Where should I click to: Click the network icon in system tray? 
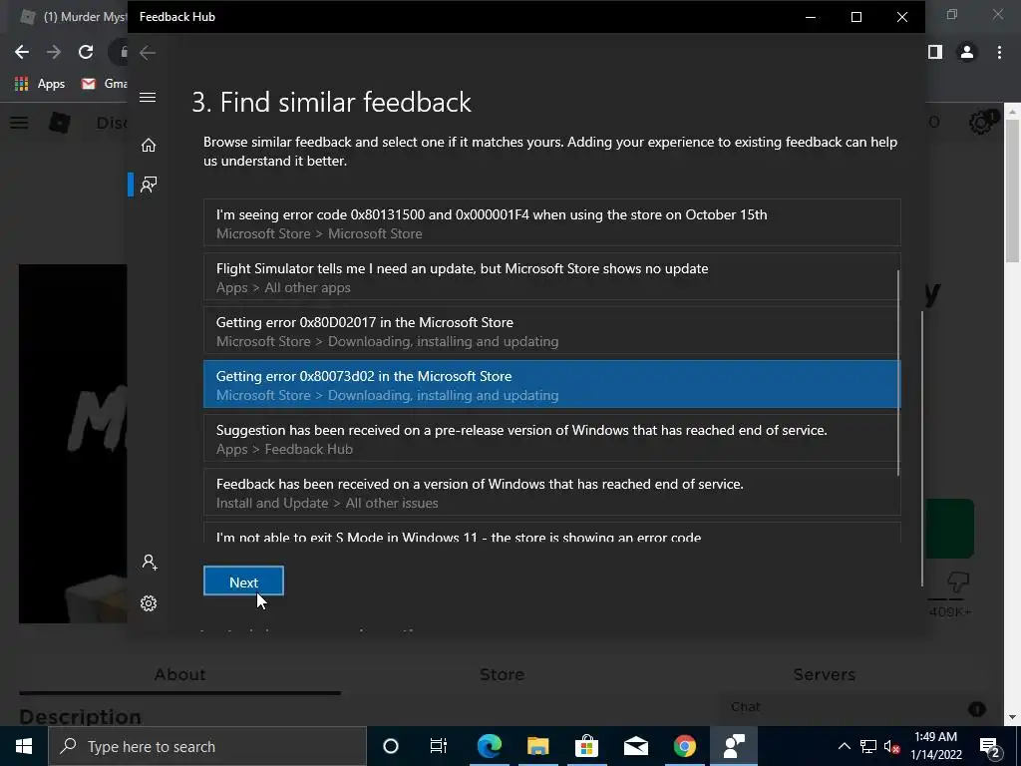pos(868,746)
